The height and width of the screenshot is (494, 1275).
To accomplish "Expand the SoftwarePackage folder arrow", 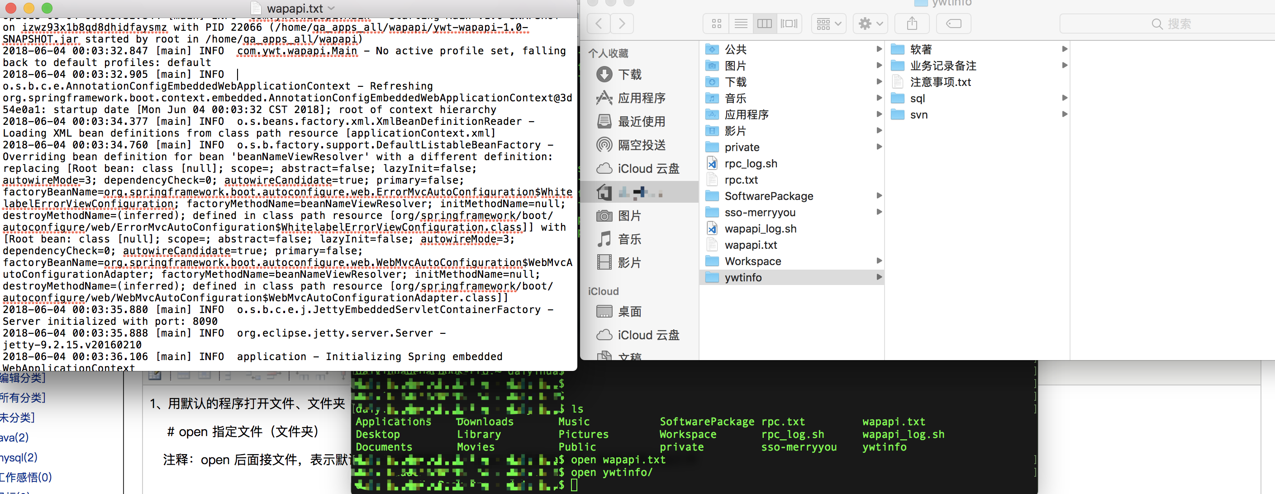I will pos(879,196).
